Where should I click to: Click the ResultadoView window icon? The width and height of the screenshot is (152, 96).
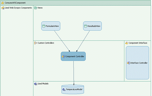click(x=85, y=26)
